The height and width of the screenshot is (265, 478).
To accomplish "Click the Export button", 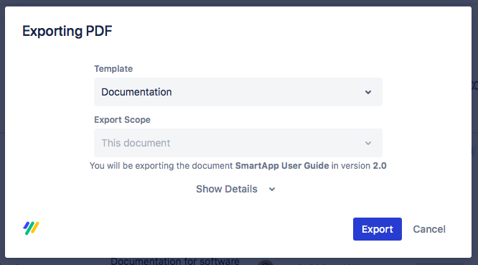I will 377,229.
